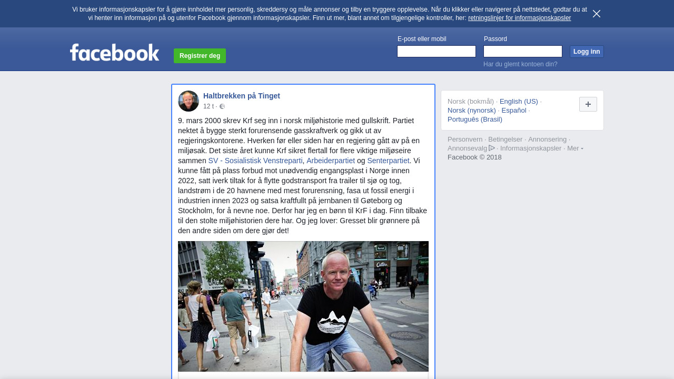The height and width of the screenshot is (379, 674).
Task: Follow the Senterpartiet link
Action: coord(388,161)
